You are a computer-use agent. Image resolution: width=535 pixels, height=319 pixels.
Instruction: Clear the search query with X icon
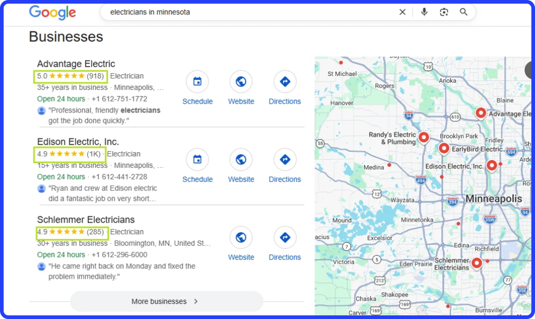tap(402, 12)
